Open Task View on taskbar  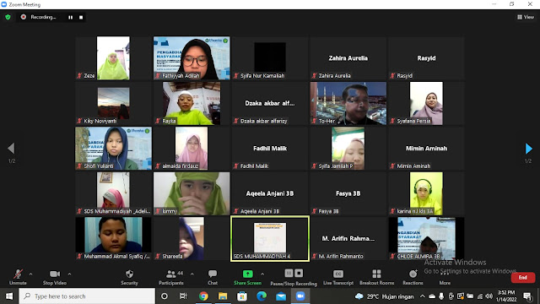coord(183,296)
